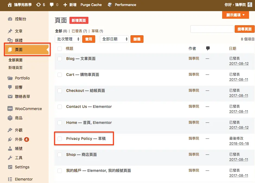Click the 媒體 media icon

pyautogui.click(x=10, y=40)
